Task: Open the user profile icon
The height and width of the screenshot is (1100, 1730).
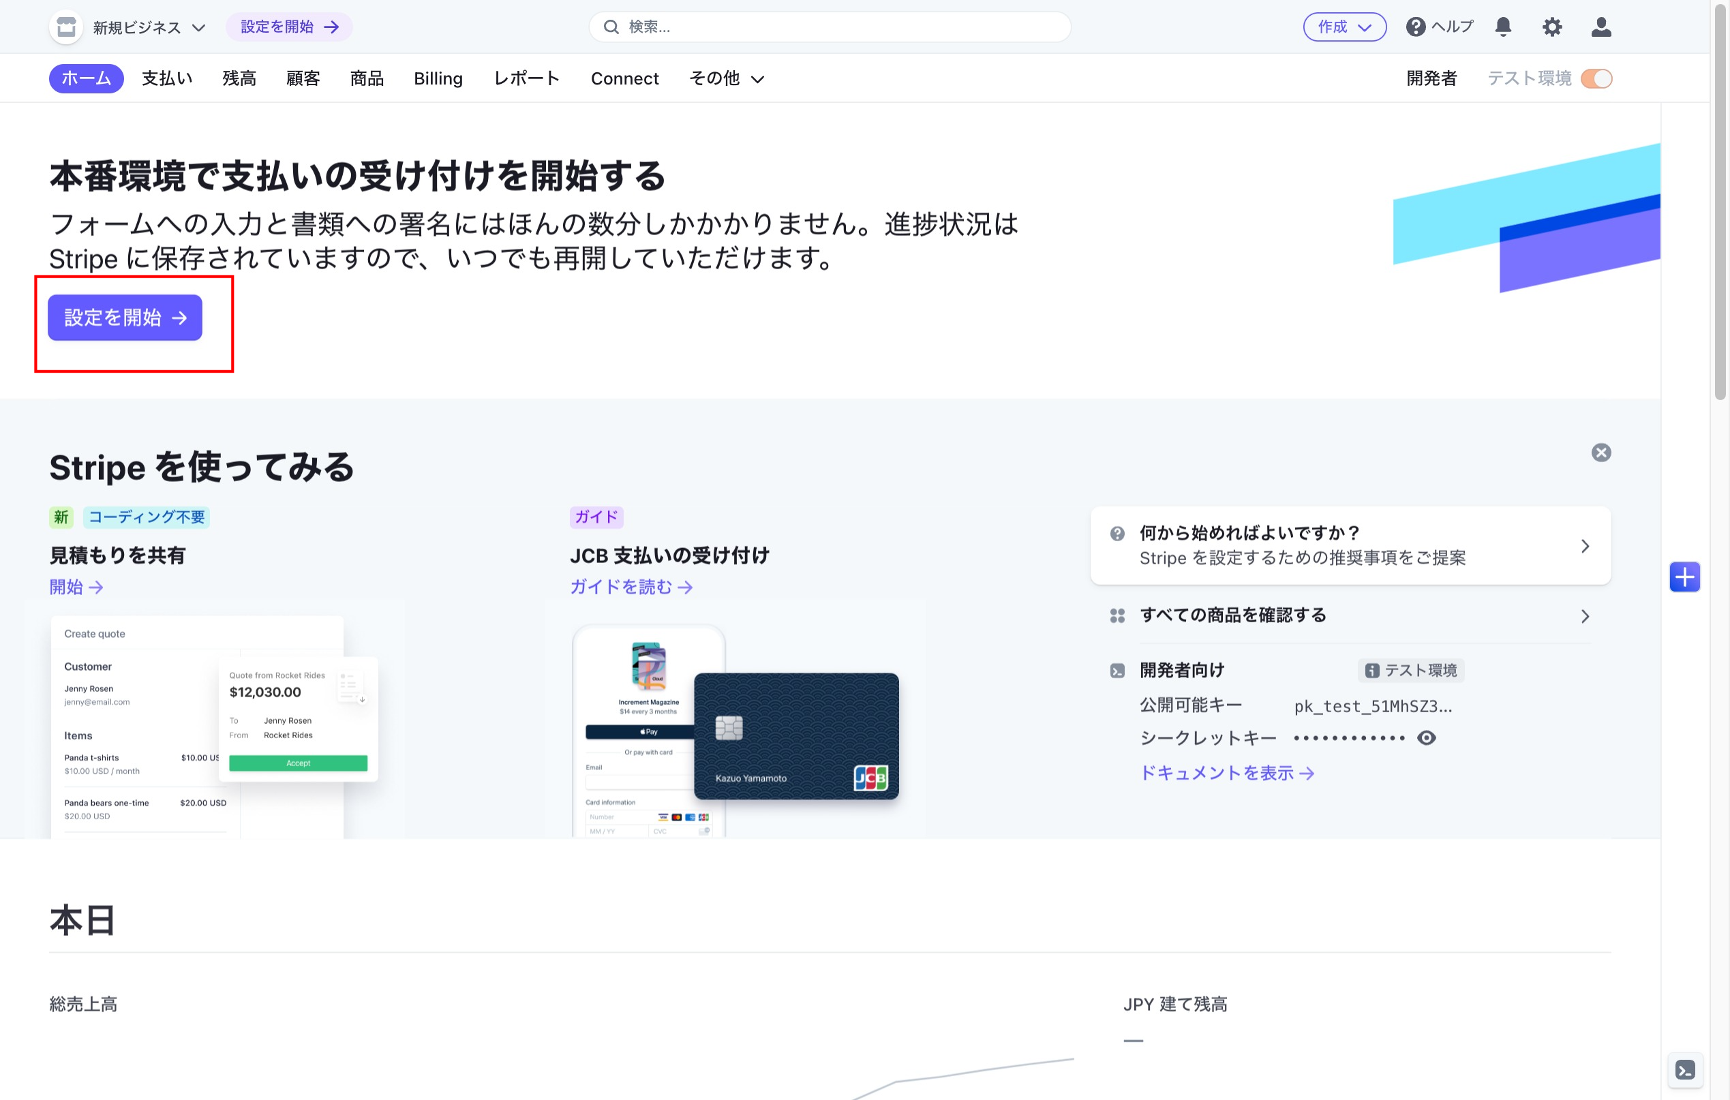Action: tap(1600, 27)
